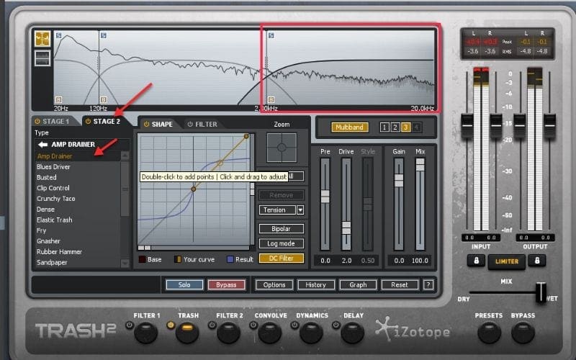Open the Filter tab
The width and height of the screenshot is (576, 360).
pyautogui.click(x=206, y=124)
